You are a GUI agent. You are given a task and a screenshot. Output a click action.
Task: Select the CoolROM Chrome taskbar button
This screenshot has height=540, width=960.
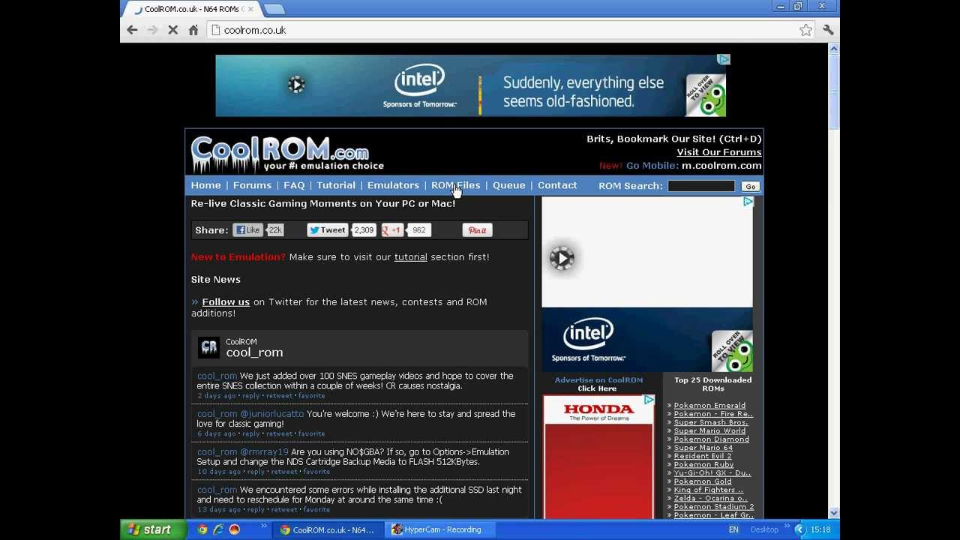(328, 529)
